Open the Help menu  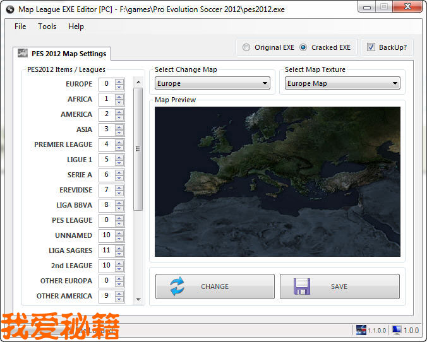76,27
